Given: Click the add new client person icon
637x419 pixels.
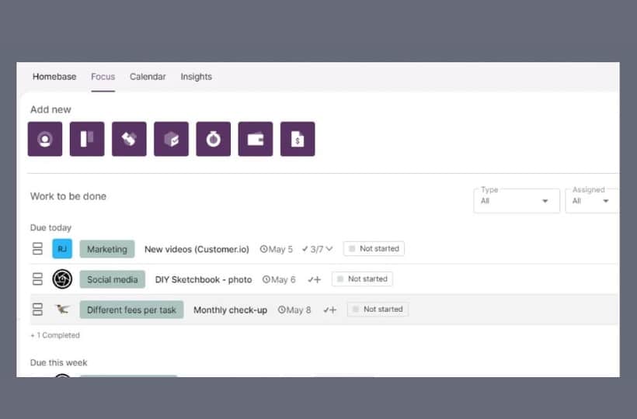Looking at the screenshot, I should tap(45, 139).
